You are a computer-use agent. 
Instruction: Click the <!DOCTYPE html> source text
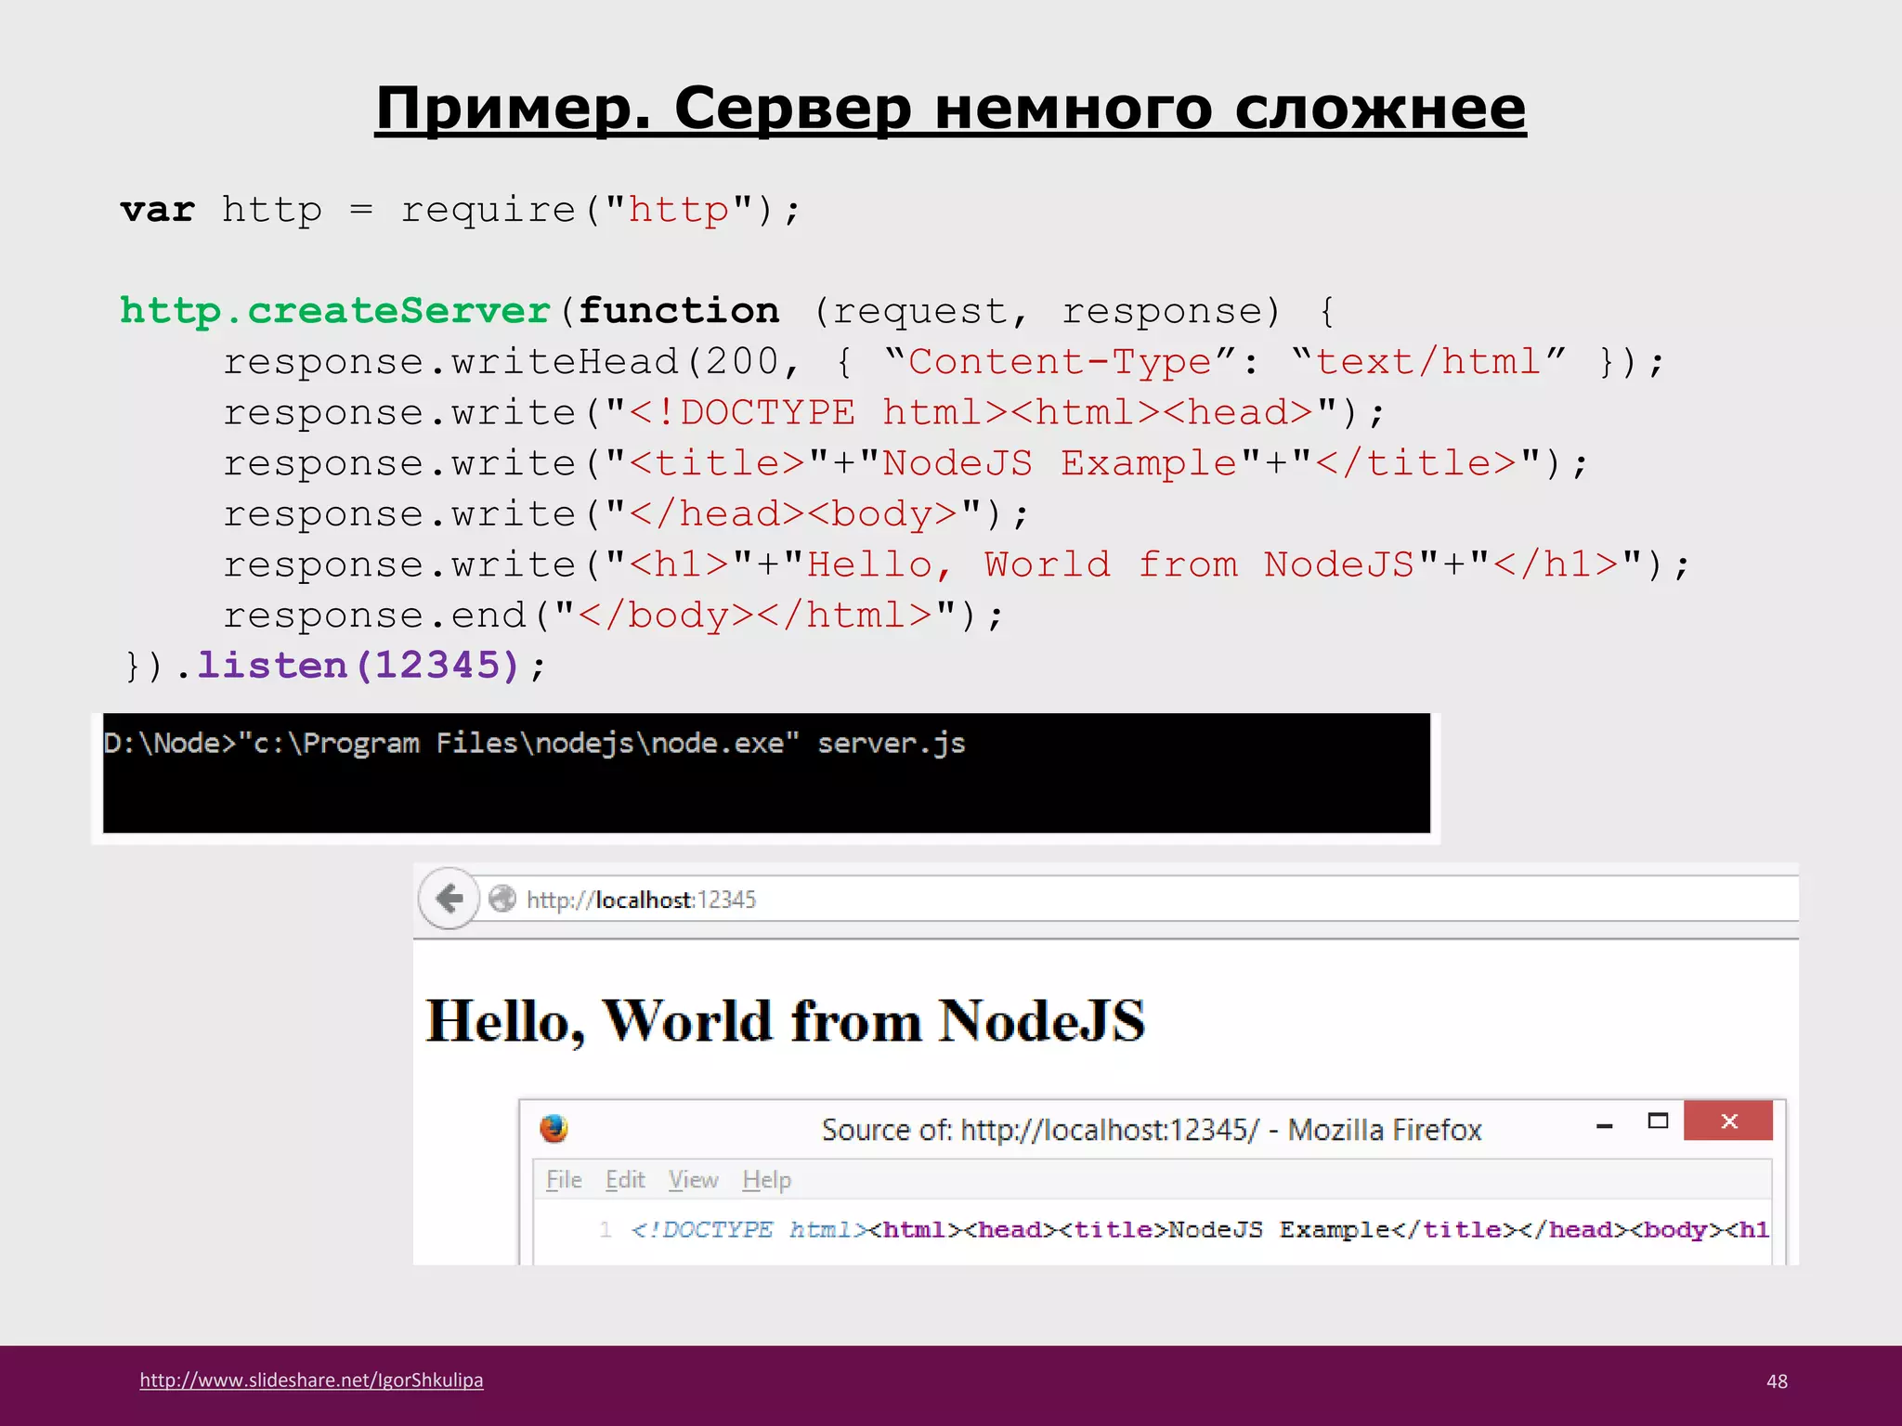pyautogui.click(x=749, y=1230)
